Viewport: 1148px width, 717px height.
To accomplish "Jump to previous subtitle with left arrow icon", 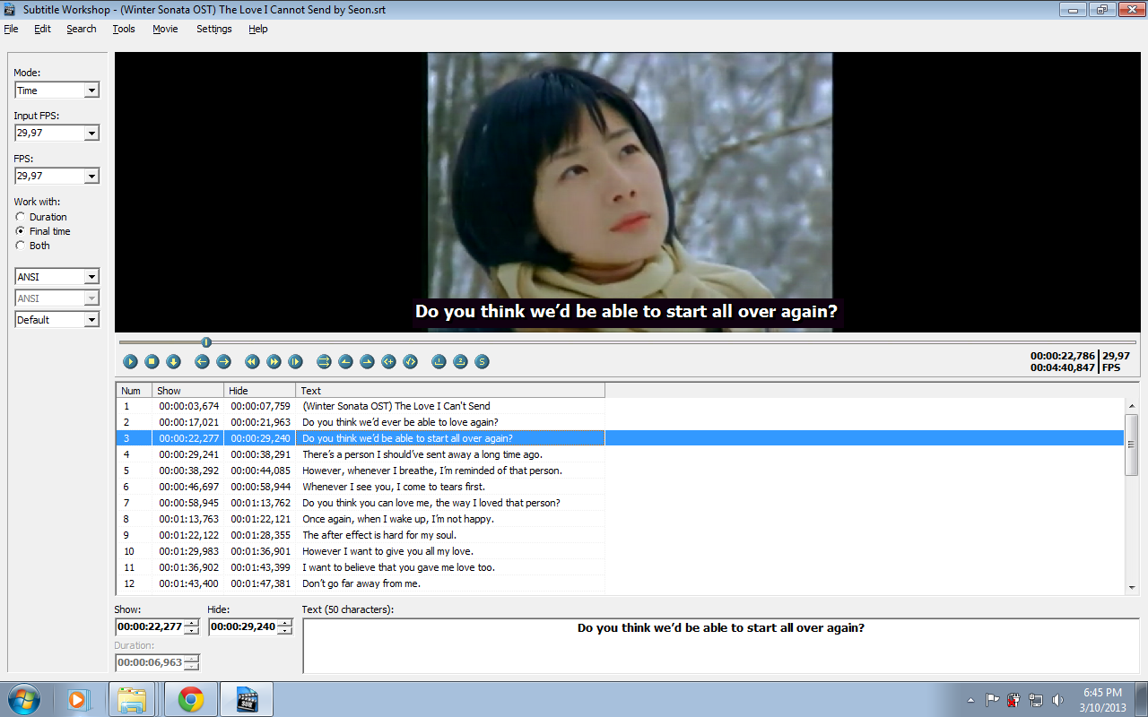I will pos(202,361).
